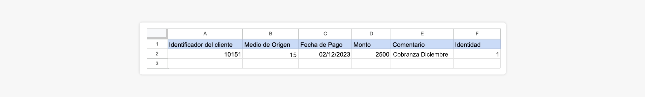Select the entire sheet corner box
This screenshot has width=645, height=97.
(157, 34)
